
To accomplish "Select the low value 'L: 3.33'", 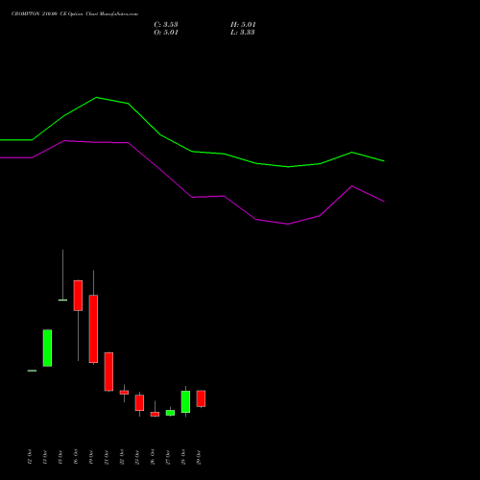I will (243, 33).
